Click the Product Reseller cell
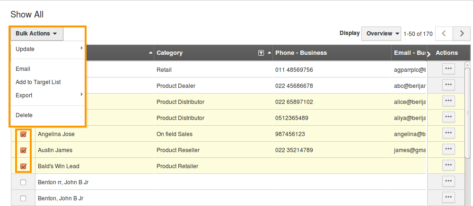This screenshot has height=206, width=473. tap(178, 150)
